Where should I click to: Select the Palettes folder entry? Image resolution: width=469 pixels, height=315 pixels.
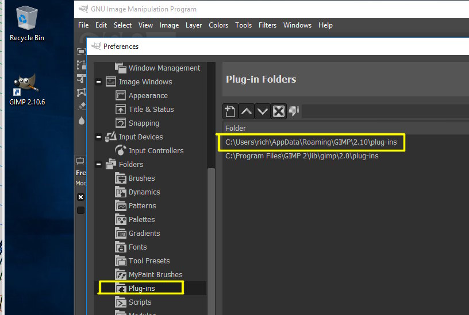tap(142, 219)
